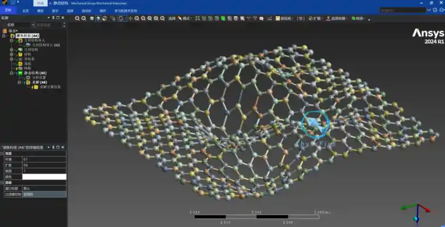
Task: Open the 选择依据 dropdown
Action: (337, 19)
